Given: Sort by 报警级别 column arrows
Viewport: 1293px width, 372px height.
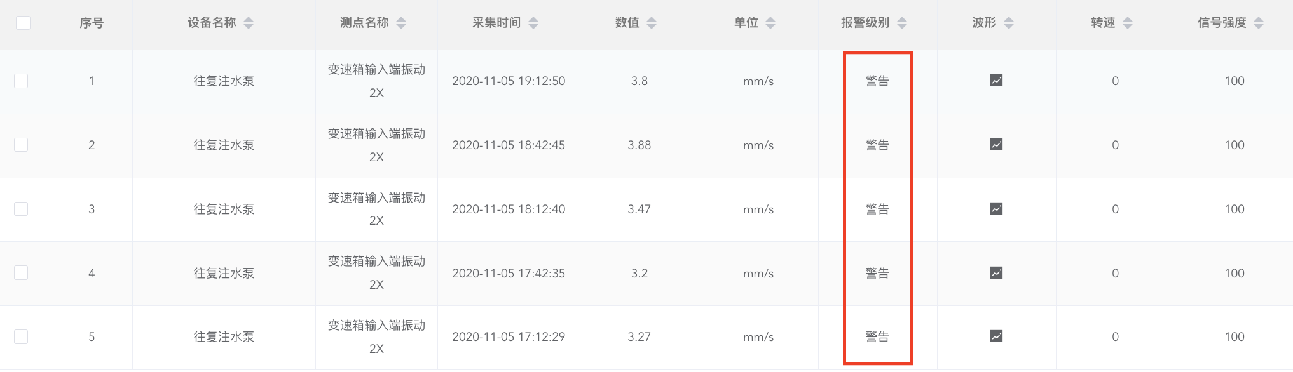Looking at the screenshot, I should click(x=902, y=23).
